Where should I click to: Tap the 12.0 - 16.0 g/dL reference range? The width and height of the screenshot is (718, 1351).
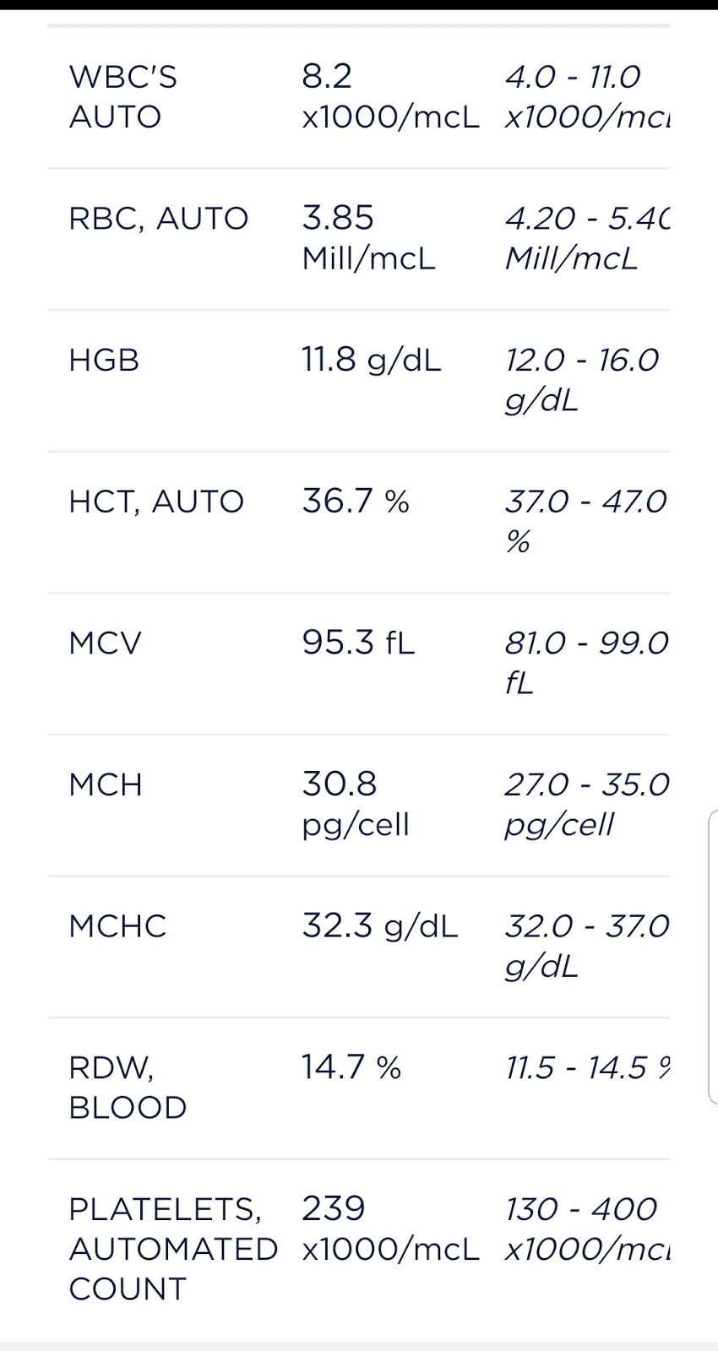[x=582, y=380]
